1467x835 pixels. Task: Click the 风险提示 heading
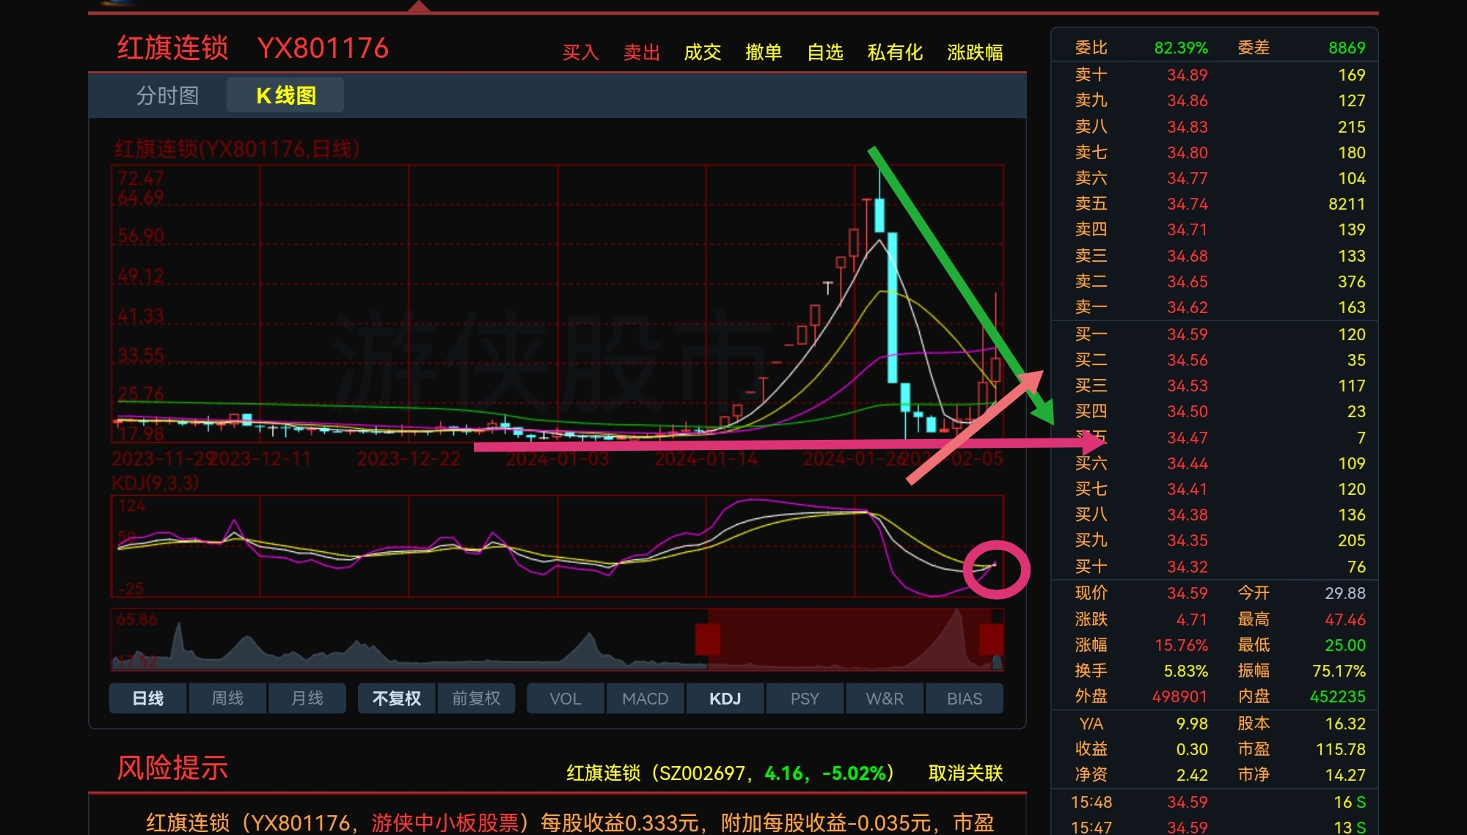click(173, 768)
